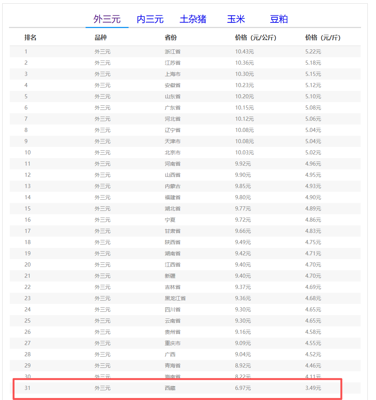The image size is (376, 400).
Task: Click the 8.92元 price value
Action: [x=243, y=366]
